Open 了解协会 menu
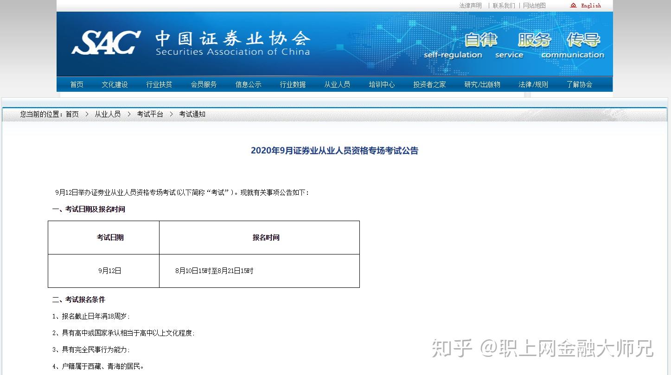The height and width of the screenshot is (375, 671). pyautogui.click(x=579, y=84)
